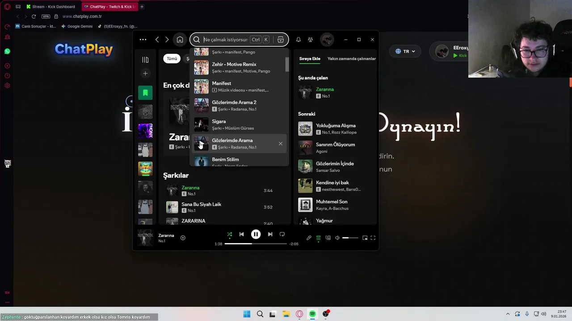
Task: Play Sanırım Ölüyorum from queue
Action: [336, 148]
